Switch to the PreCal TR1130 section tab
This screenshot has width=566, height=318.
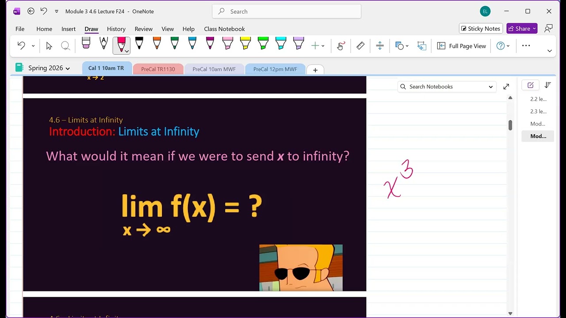[158, 69]
